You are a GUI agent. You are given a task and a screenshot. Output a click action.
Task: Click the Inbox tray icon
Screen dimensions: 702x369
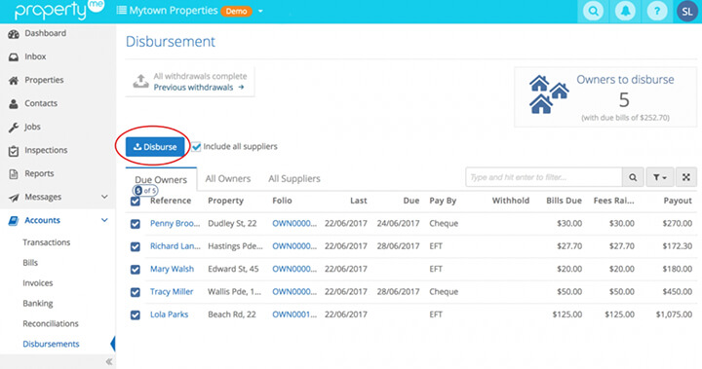(14, 56)
